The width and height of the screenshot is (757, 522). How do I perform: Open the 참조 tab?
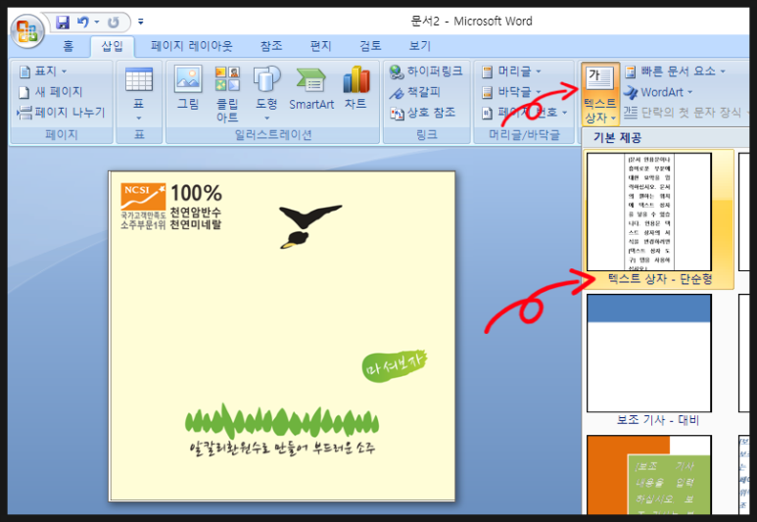click(x=271, y=46)
